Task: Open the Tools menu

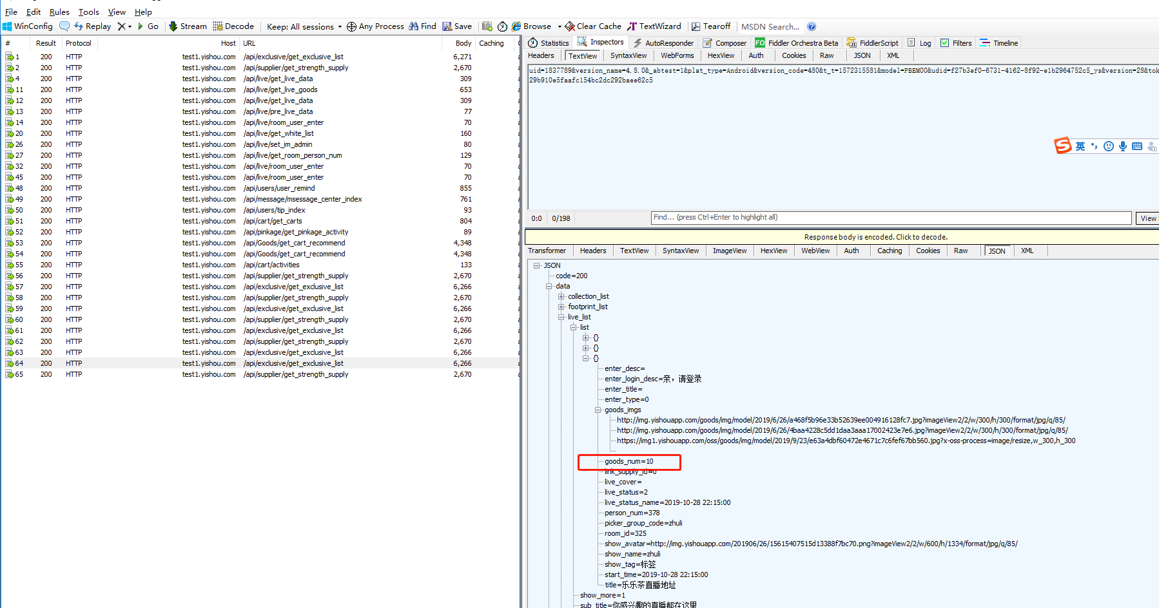Action: [x=89, y=12]
